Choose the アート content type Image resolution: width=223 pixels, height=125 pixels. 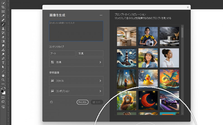tap(62, 53)
